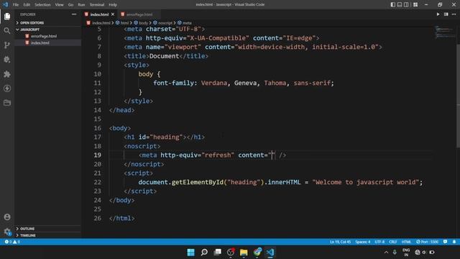
Task: Run the file with the play icon
Action: (438, 14)
